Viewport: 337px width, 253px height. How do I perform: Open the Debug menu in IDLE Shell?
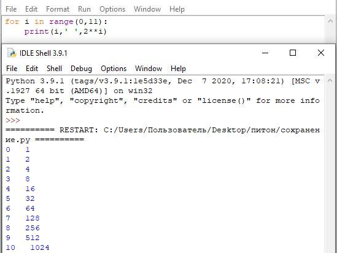click(81, 69)
